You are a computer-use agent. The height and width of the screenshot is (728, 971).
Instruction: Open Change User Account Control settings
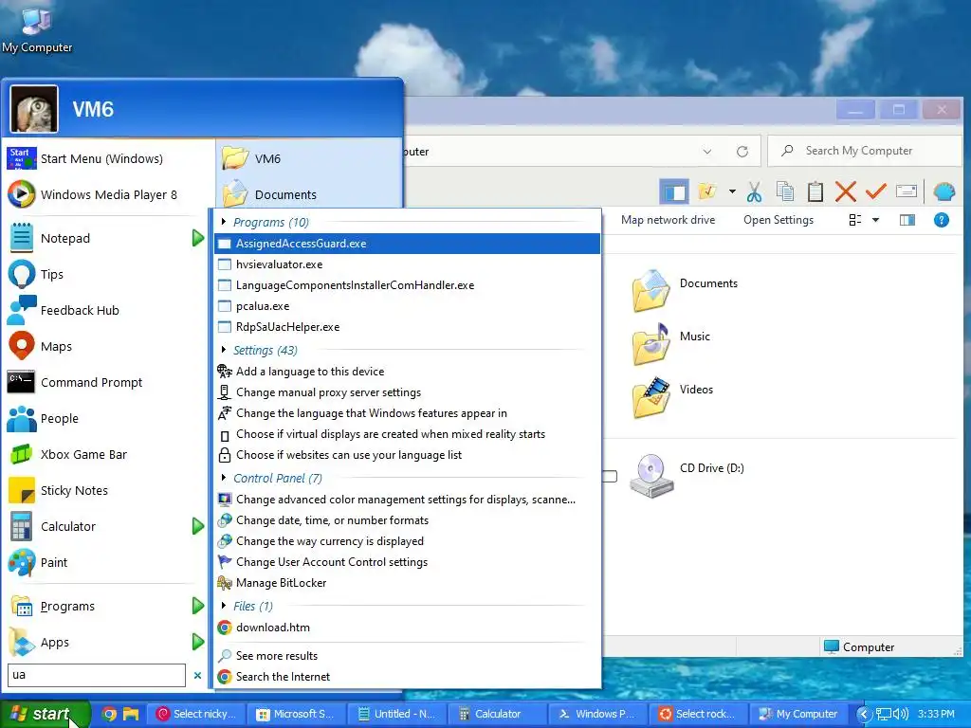(407, 562)
